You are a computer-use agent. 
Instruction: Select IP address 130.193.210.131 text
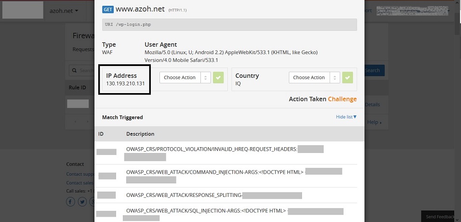(125, 83)
